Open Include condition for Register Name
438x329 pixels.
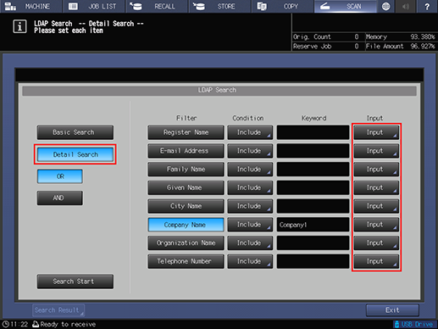pyautogui.click(x=250, y=132)
